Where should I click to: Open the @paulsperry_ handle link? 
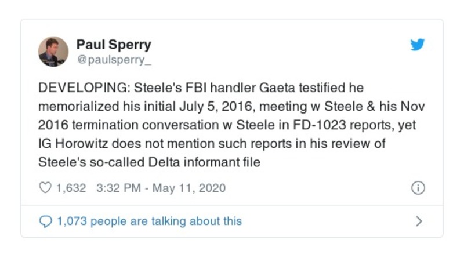(111, 58)
